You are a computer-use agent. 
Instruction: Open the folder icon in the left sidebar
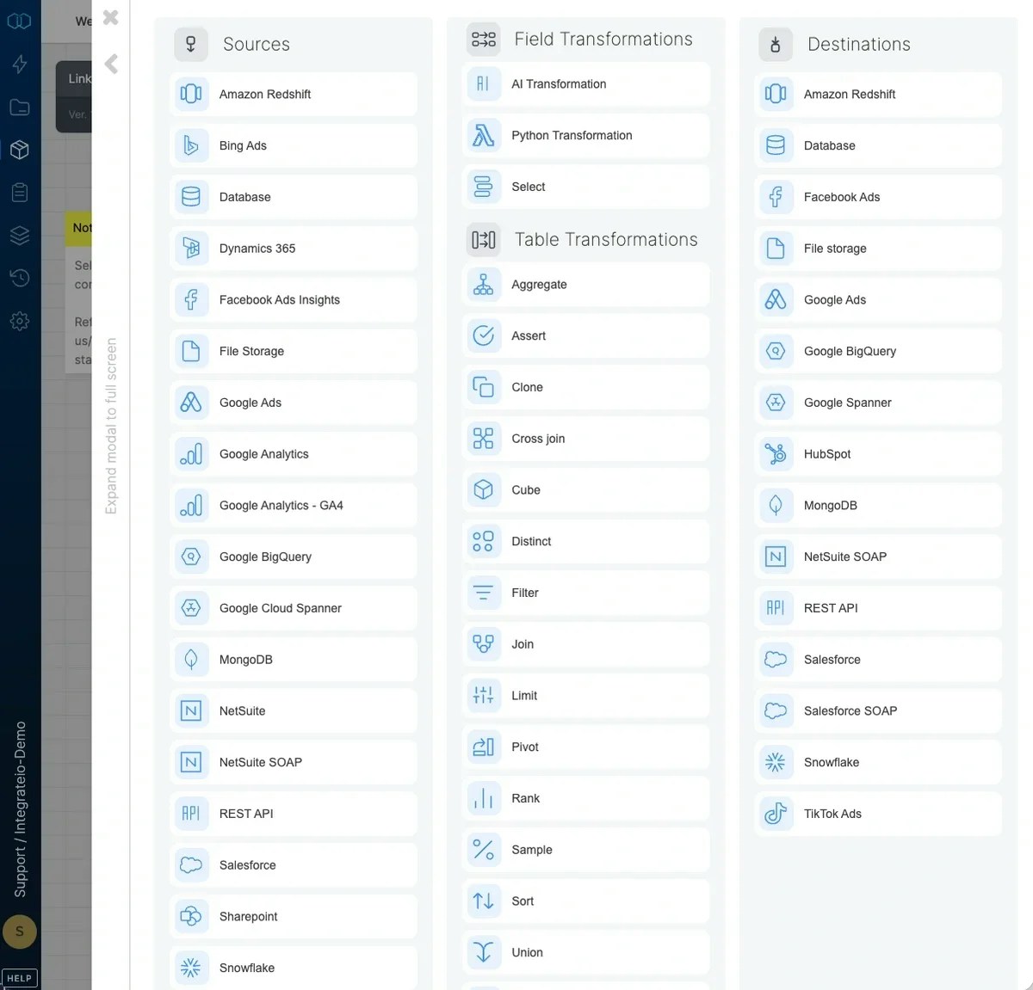[x=19, y=107]
